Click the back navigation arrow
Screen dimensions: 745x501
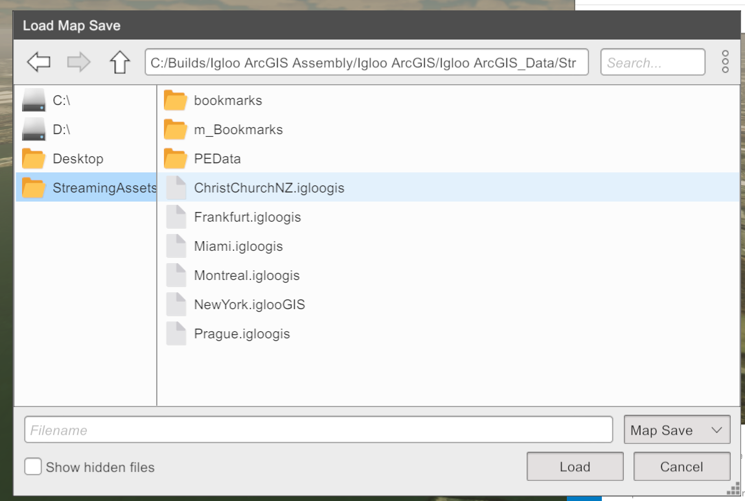pos(39,63)
